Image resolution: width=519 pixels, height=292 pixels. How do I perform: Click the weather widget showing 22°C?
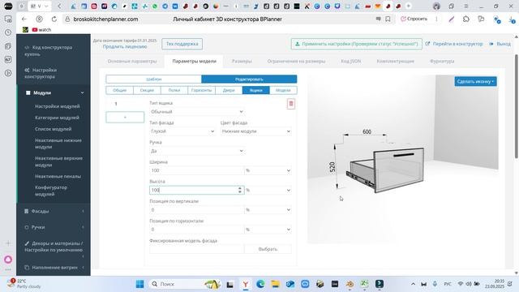(x=24, y=283)
